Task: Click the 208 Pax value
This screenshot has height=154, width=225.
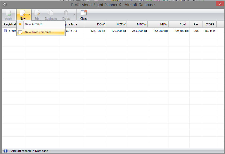Action: (196, 31)
